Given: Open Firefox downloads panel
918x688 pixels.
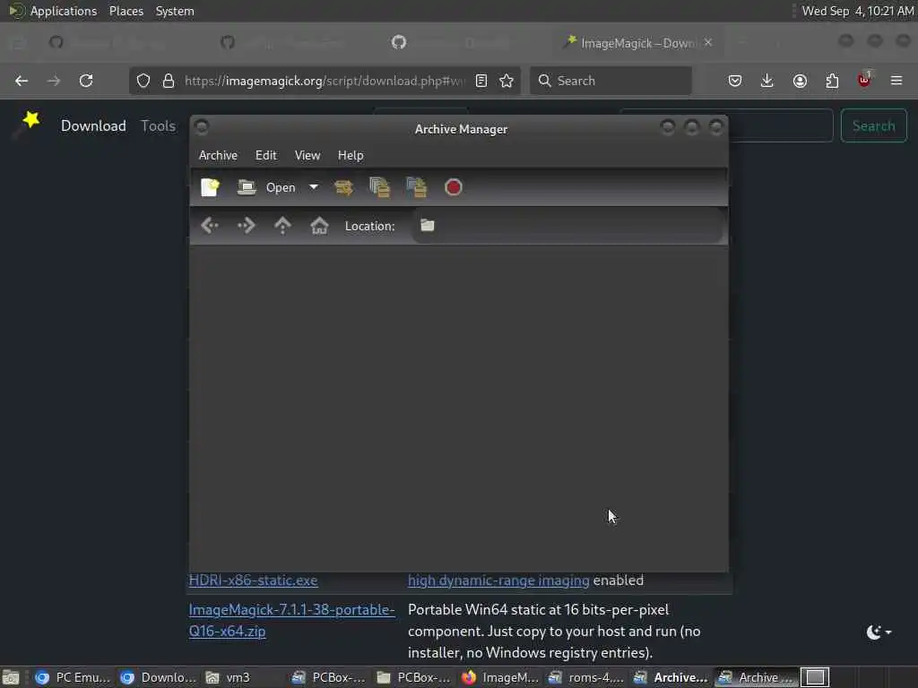Looking at the screenshot, I should click(x=767, y=81).
